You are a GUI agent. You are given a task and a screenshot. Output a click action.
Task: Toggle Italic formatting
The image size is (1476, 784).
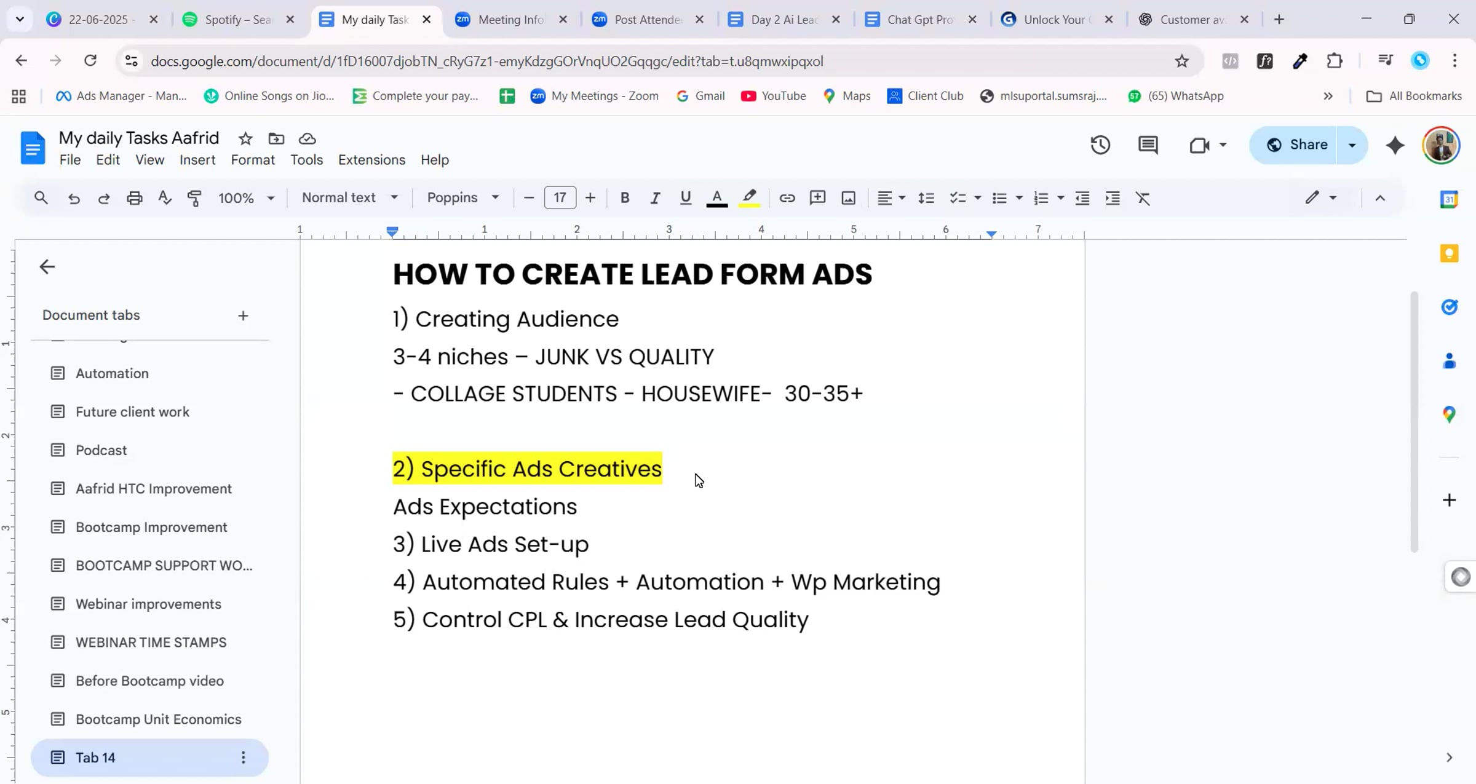click(654, 198)
